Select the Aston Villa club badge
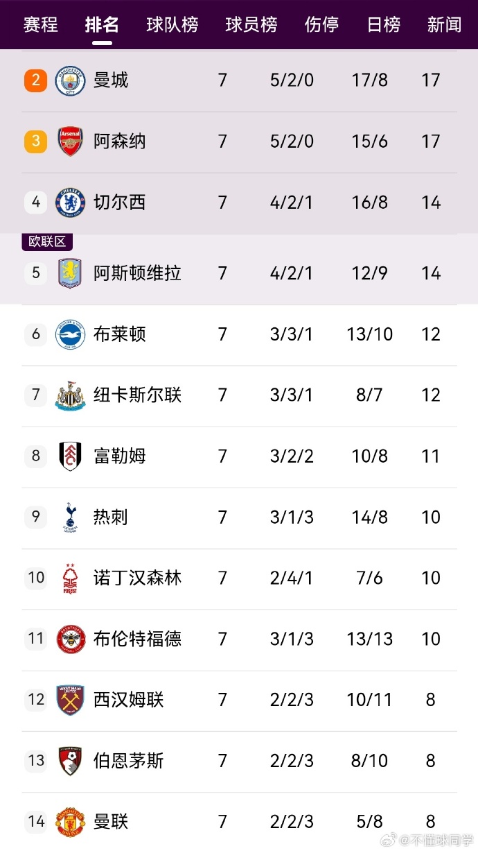The width and height of the screenshot is (478, 851). pos(70,273)
